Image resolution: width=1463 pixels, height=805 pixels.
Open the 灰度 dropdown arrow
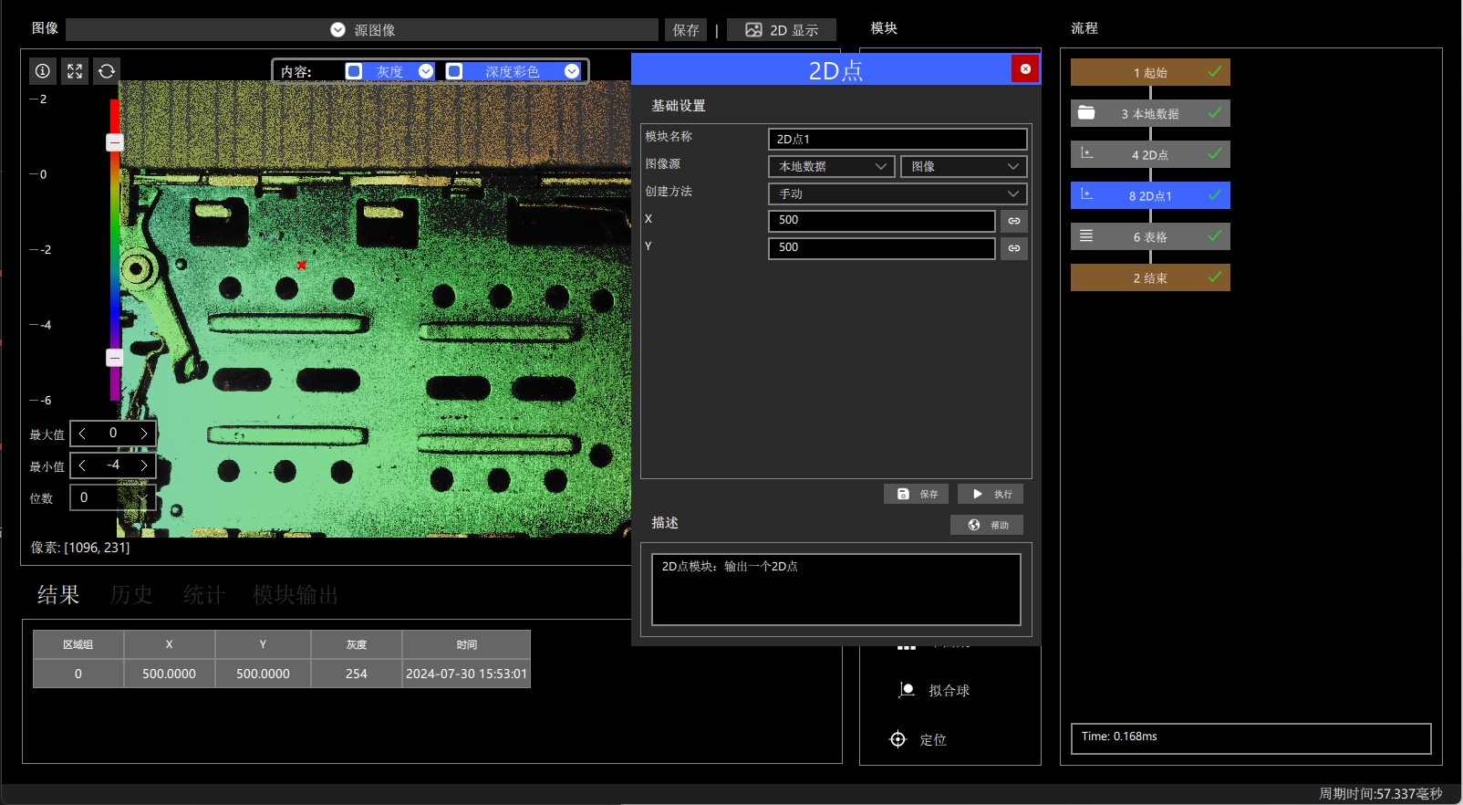click(x=426, y=71)
